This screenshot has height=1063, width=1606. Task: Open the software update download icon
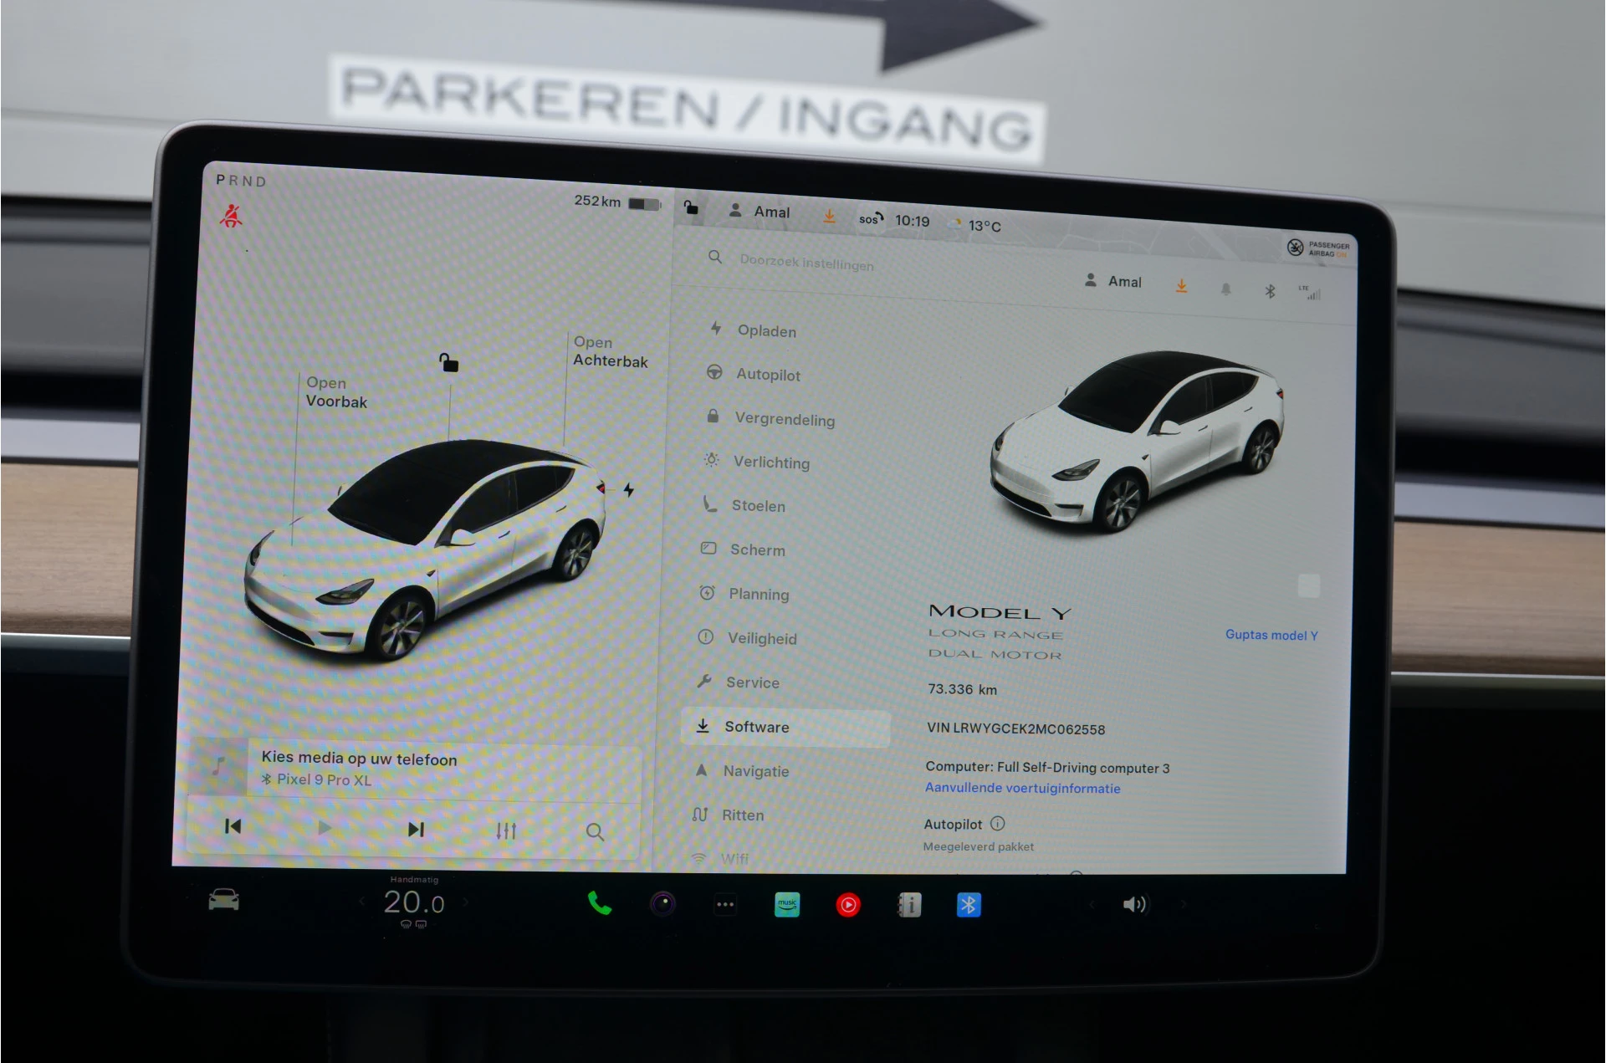(x=1181, y=286)
